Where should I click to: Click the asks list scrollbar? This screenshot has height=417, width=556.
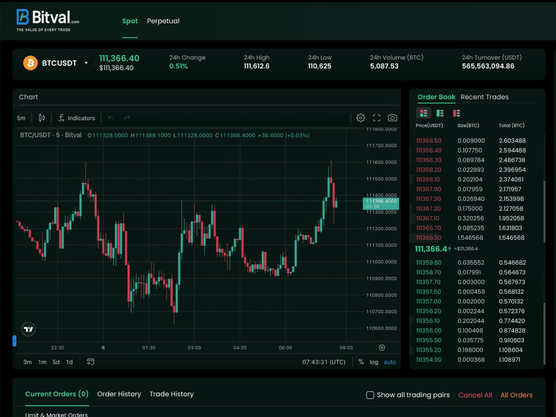(x=544, y=211)
